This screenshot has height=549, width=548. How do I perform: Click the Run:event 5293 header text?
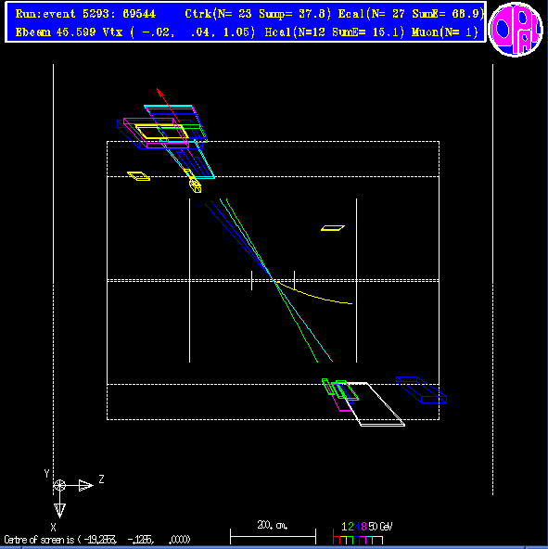click(x=85, y=14)
